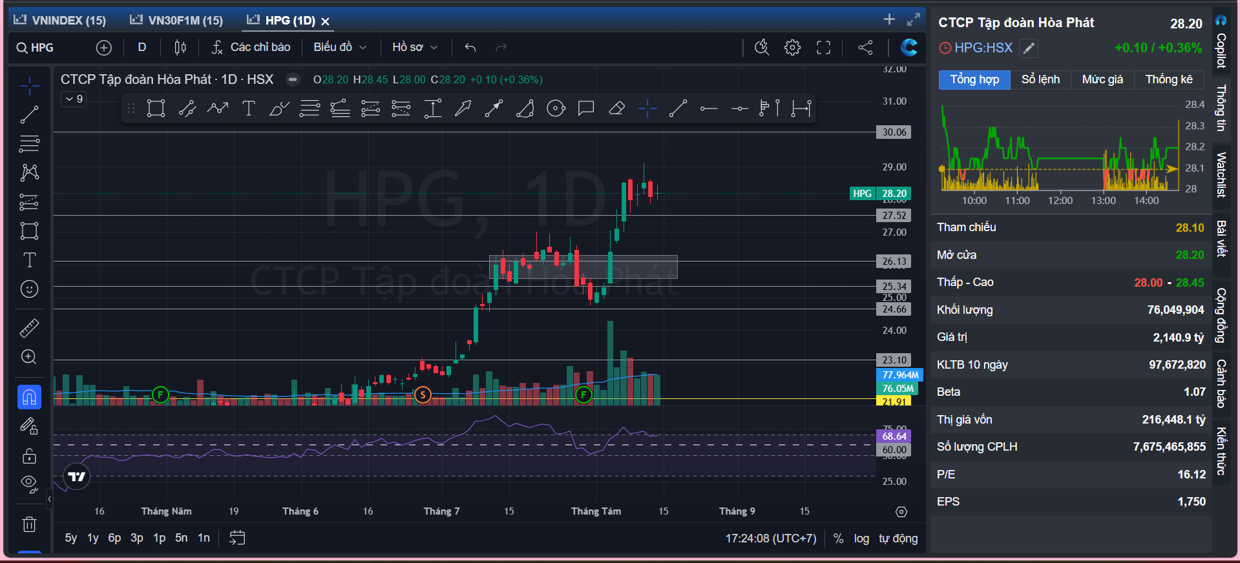The height and width of the screenshot is (563, 1240).
Task: Enter fullscreen chart mode
Action: point(823,47)
